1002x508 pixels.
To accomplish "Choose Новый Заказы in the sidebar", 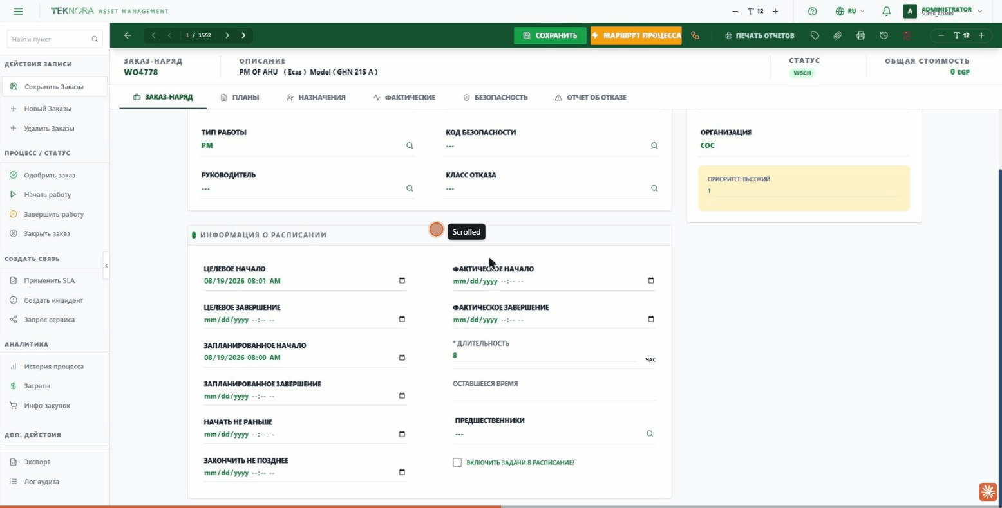I will [x=48, y=109].
